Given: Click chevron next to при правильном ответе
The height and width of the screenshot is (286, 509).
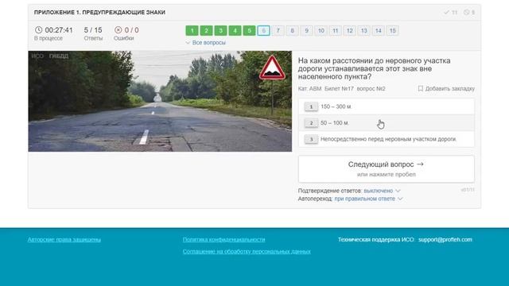Looking at the screenshot, I should tap(400, 199).
